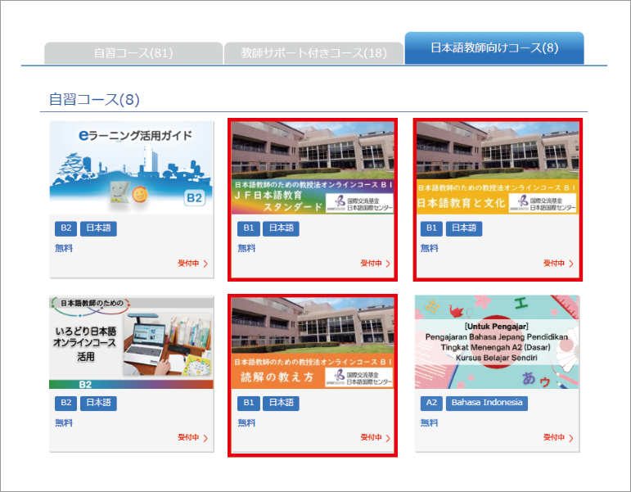
Task: Click 受付中 link on eラーニング活用ガイド card
Action: click(x=192, y=264)
